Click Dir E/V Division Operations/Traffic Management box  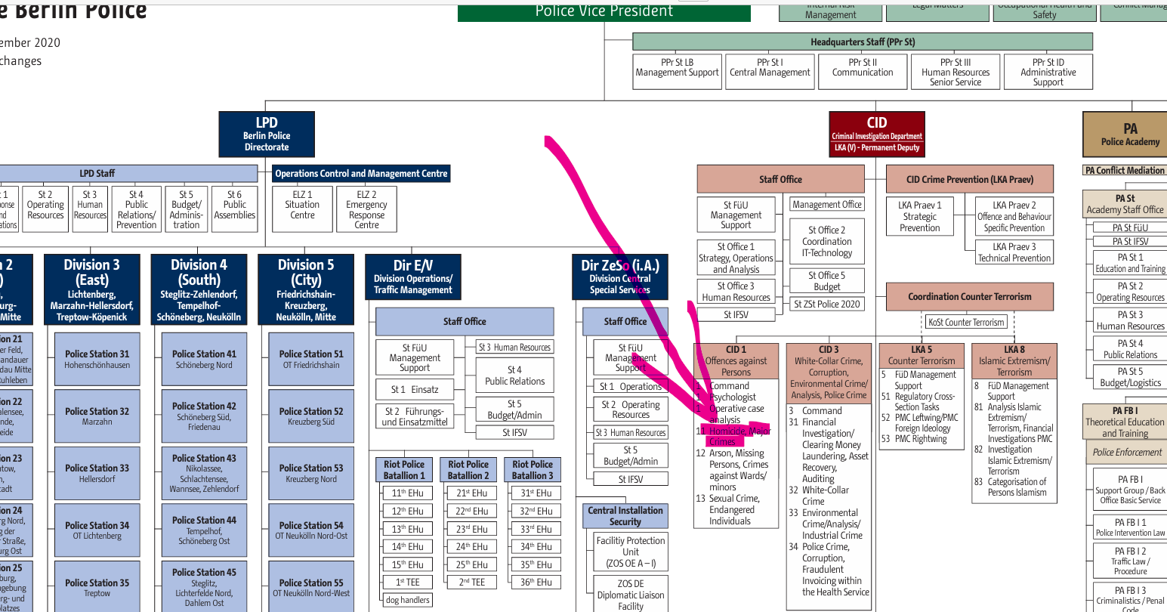click(413, 277)
